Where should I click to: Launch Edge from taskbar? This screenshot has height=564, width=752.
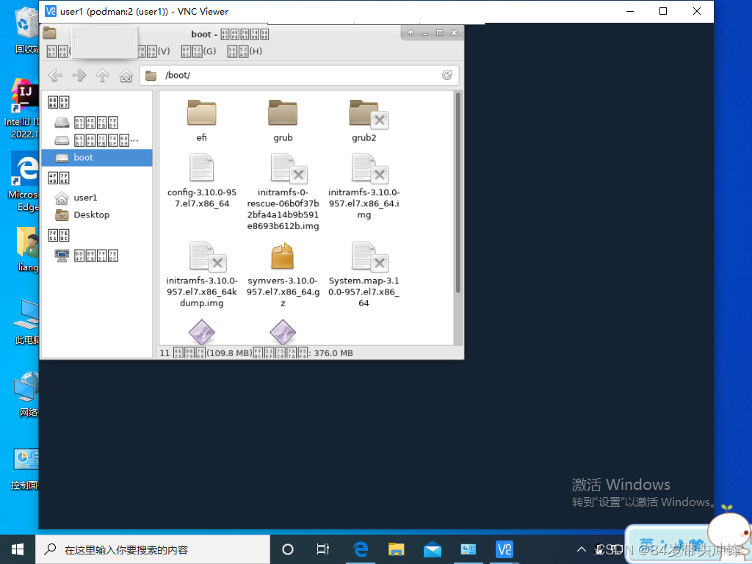coord(361,549)
